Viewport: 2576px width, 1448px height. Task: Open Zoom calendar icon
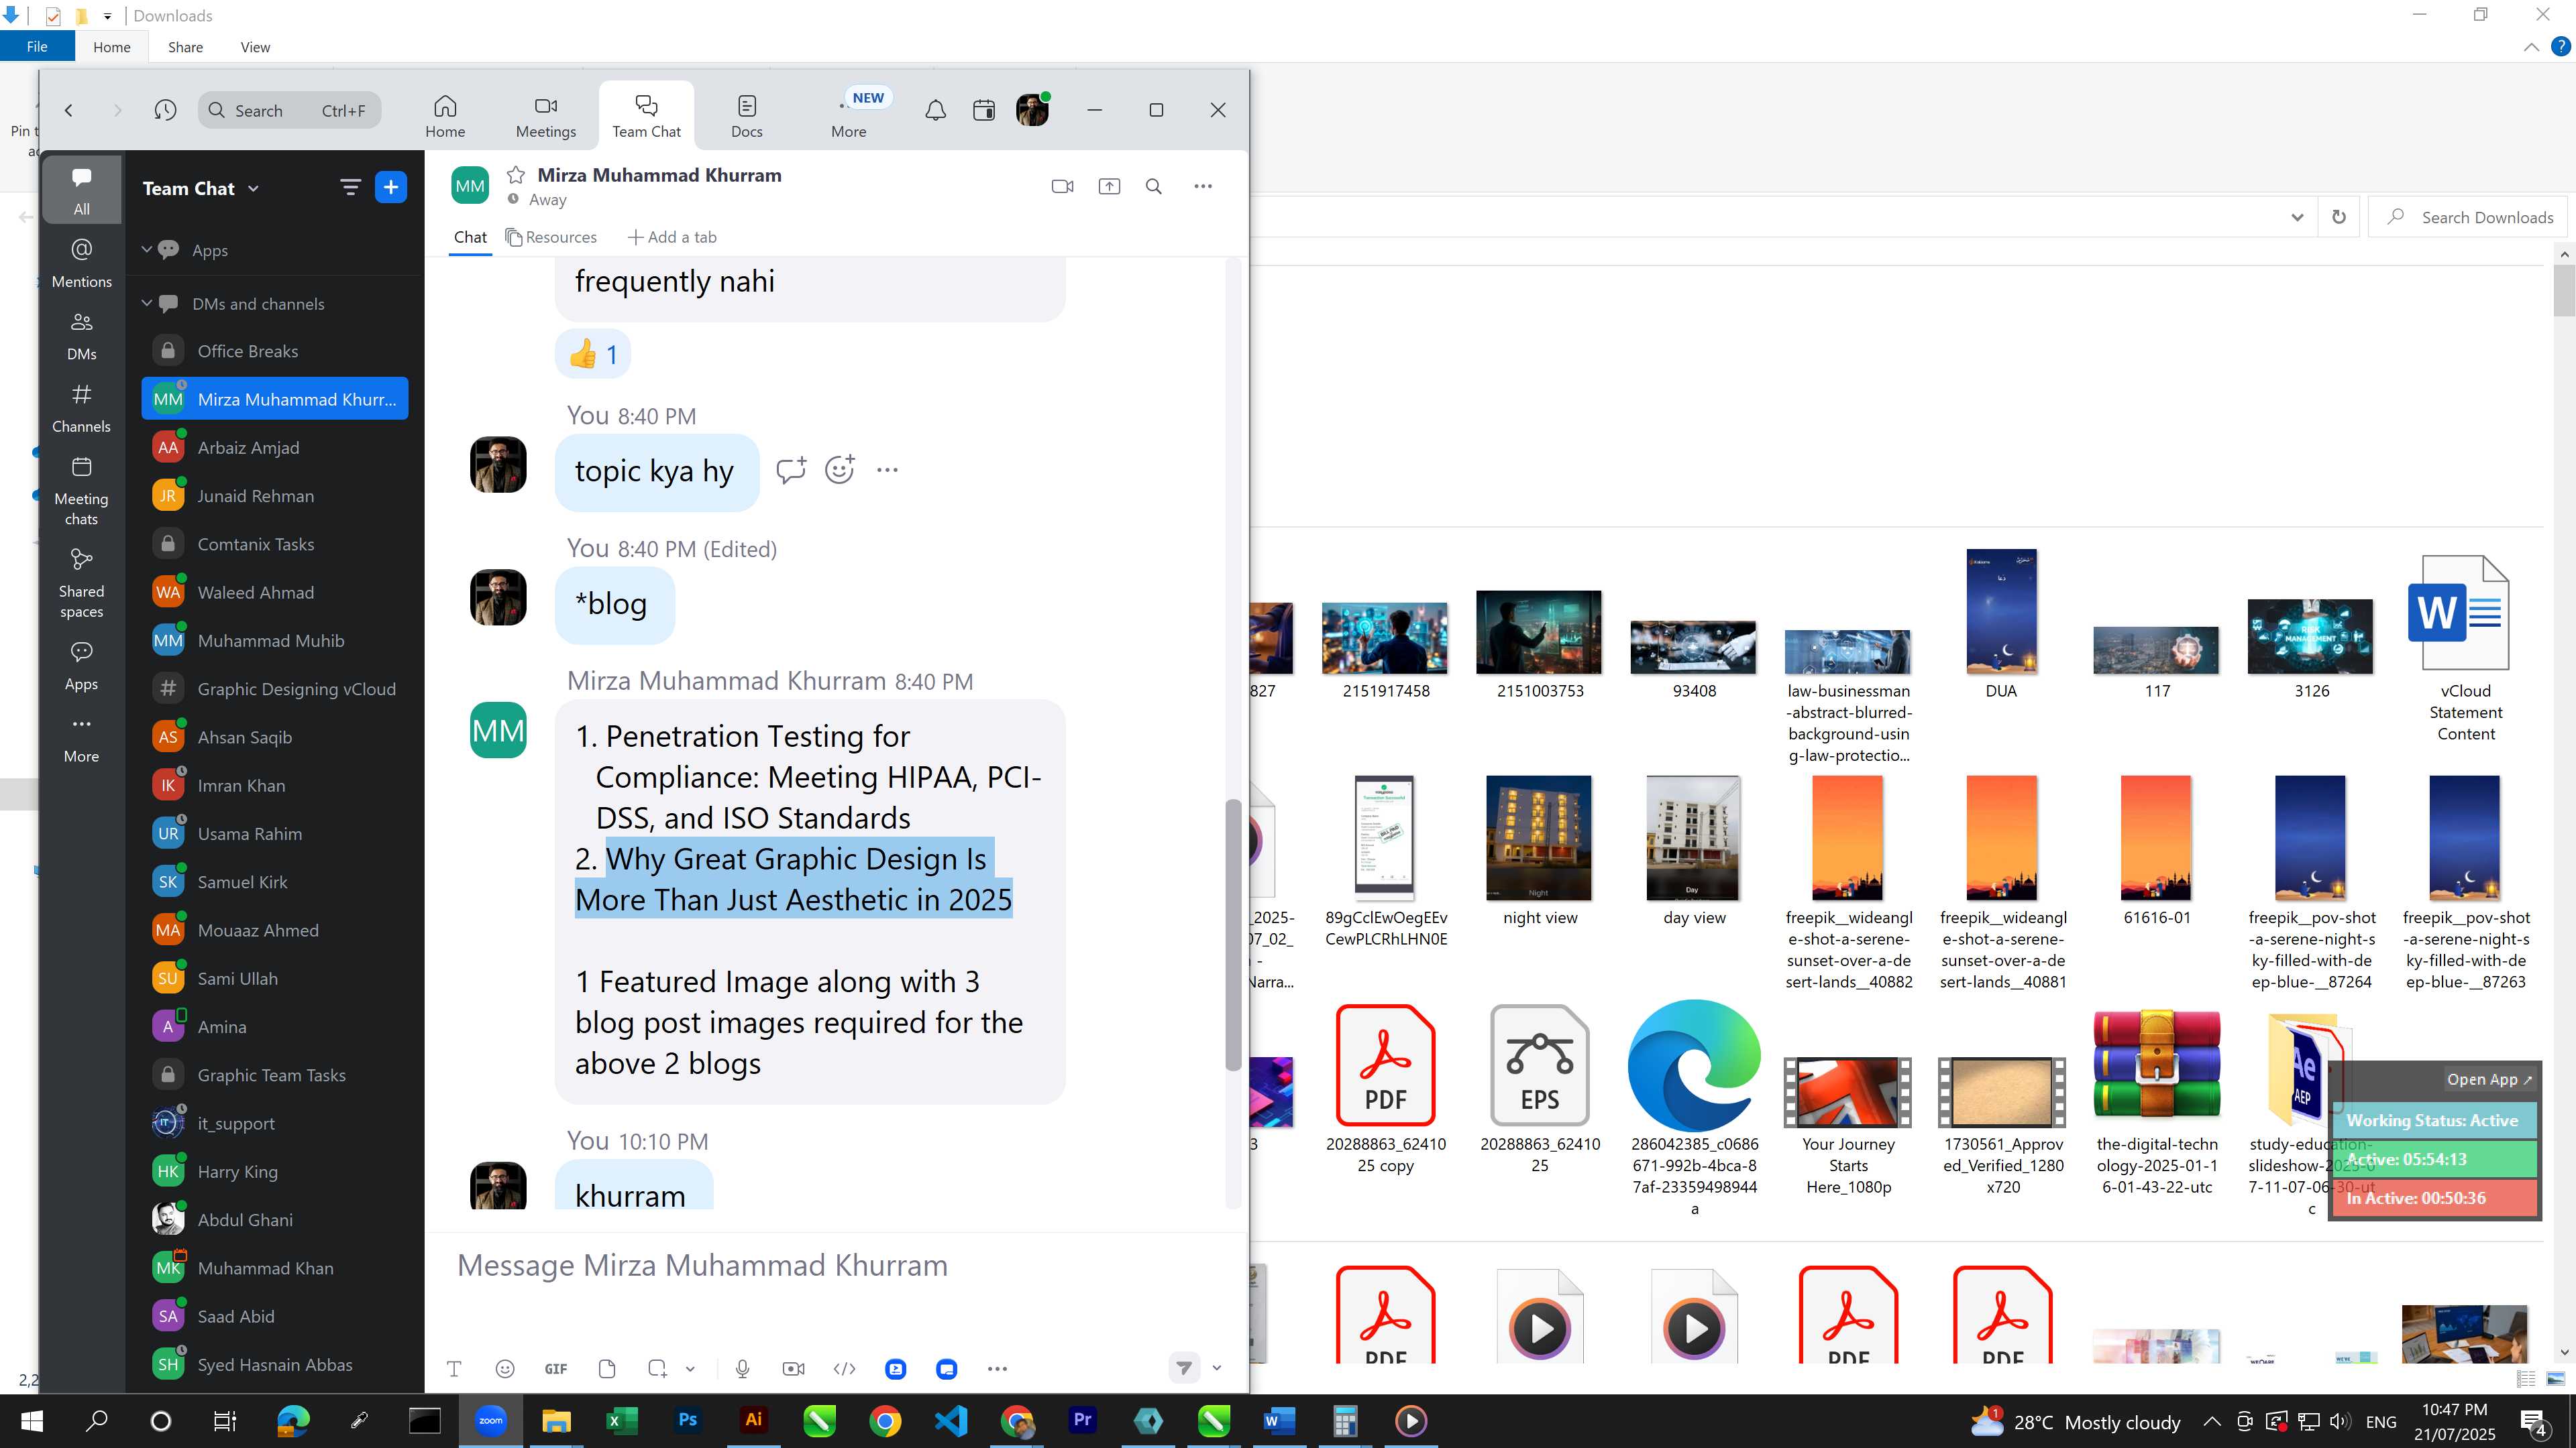click(x=984, y=110)
